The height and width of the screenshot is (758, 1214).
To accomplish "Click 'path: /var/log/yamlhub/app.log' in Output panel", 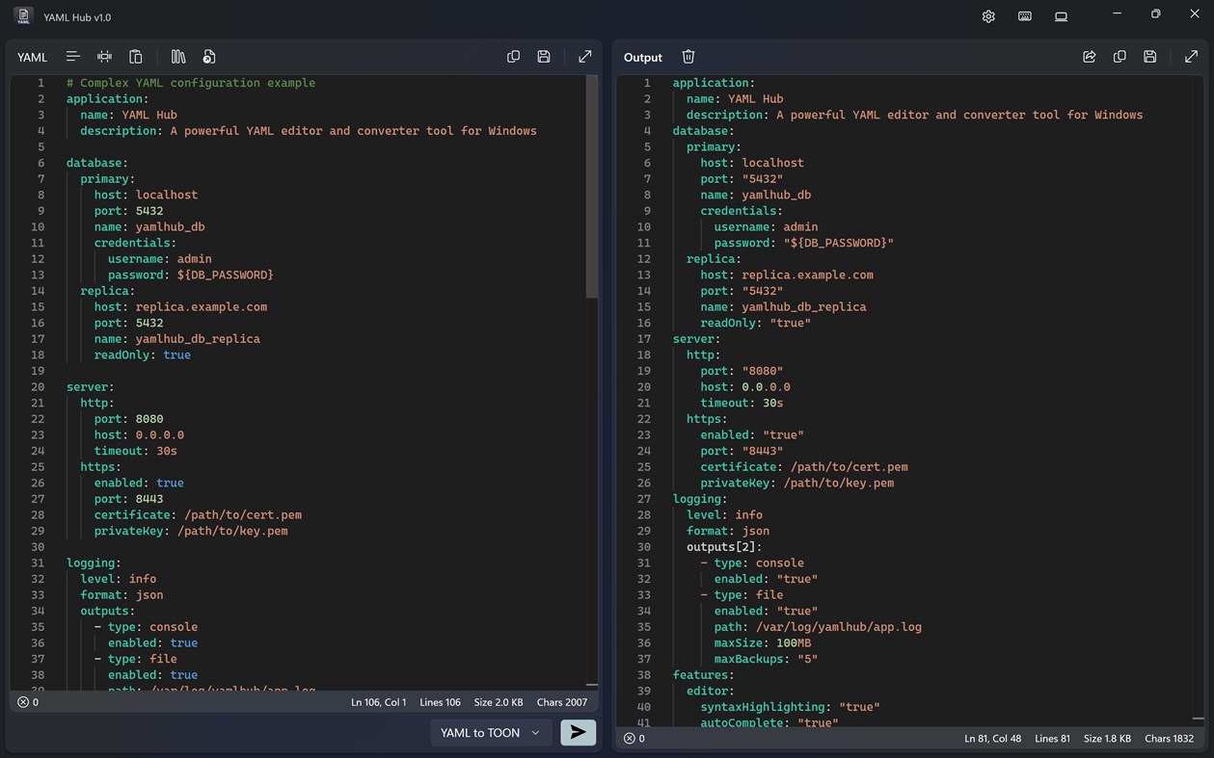I will coord(818,627).
